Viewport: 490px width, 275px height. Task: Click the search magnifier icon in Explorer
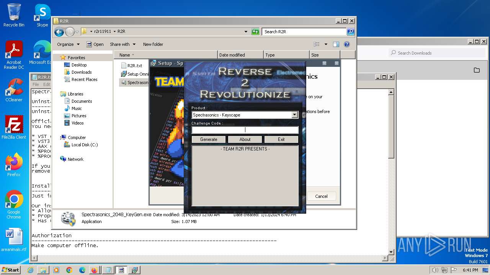click(x=350, y=32)
